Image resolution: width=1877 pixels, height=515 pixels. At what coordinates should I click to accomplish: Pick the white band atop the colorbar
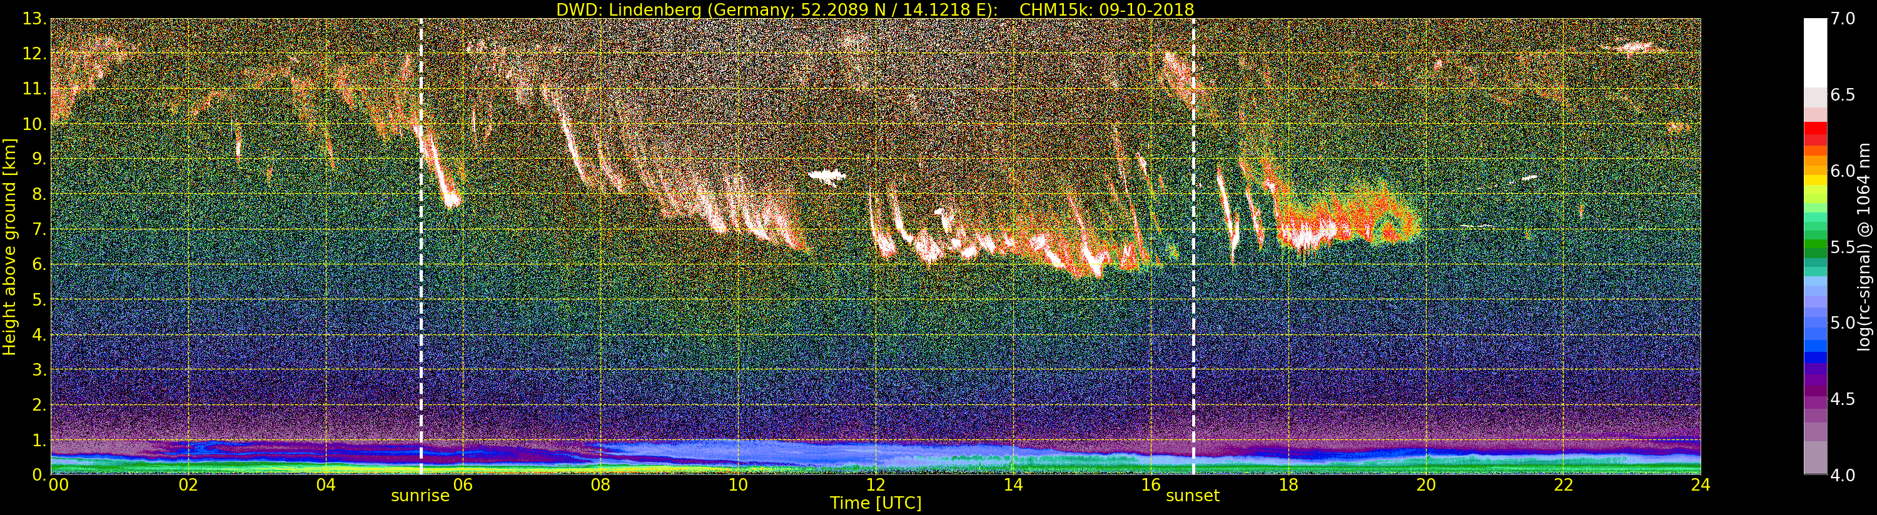pyautogui.click(x=1815, y=52)
